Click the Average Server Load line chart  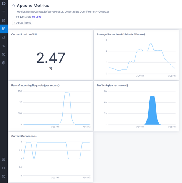click(142, 57)
